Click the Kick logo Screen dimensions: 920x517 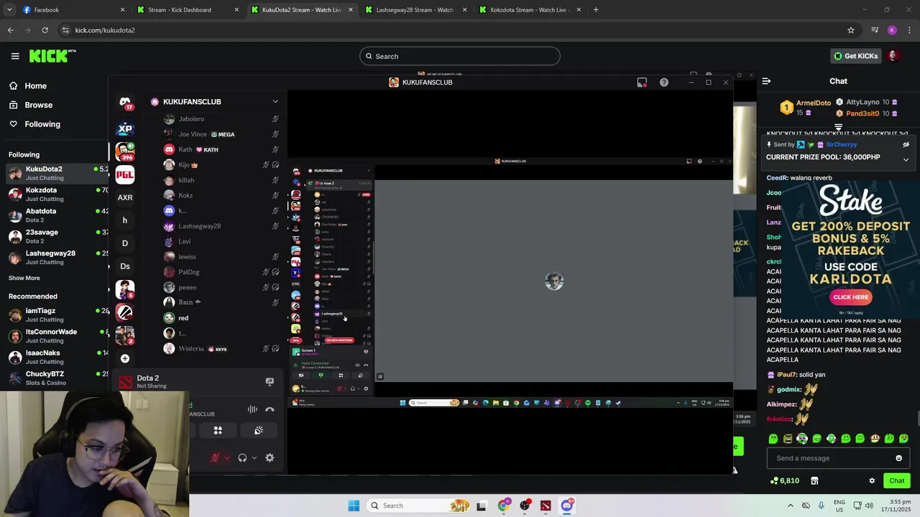tap(52, 56)
